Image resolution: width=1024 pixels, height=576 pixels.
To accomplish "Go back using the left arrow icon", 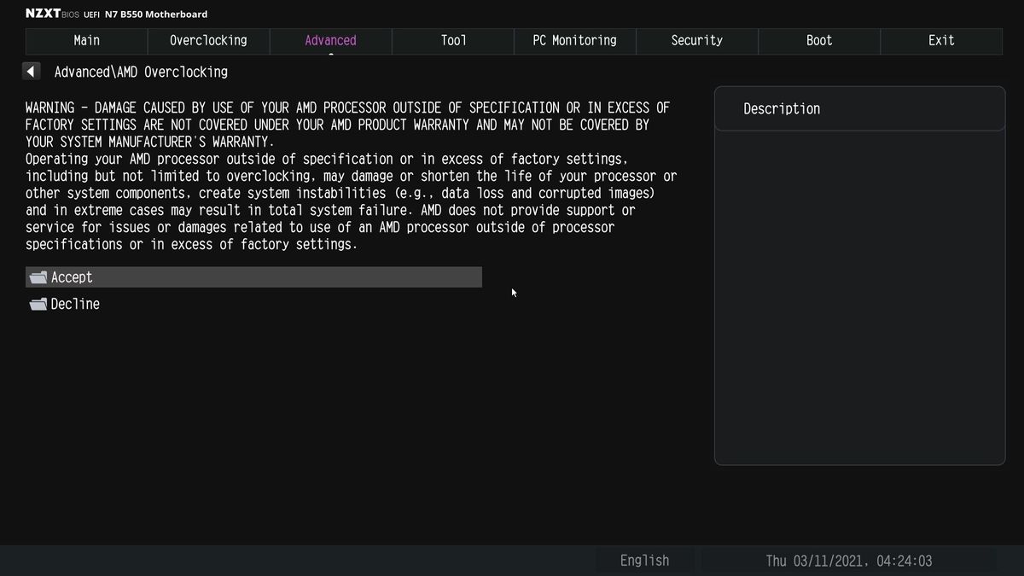I will click(32, 72).
